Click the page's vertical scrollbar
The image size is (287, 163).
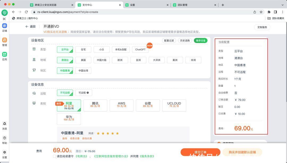(x=286, y=62)
